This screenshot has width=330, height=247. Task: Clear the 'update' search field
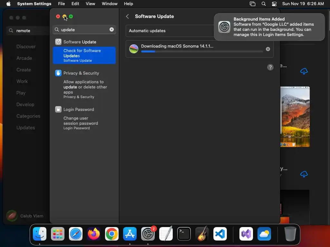click(112, 30)
